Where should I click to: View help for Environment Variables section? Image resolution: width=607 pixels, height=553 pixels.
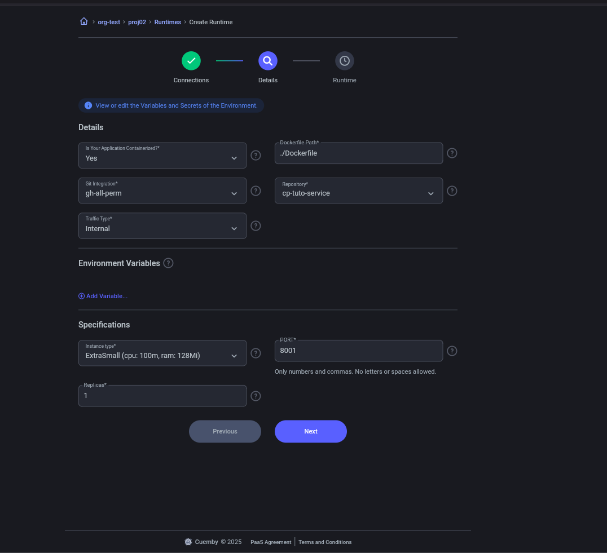[168, 263]
